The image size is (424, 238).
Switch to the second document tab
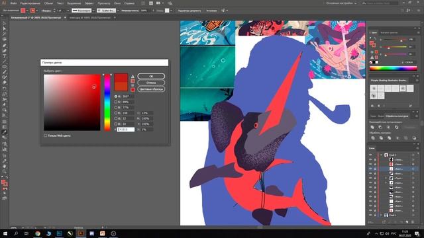(x=90, y=18)
